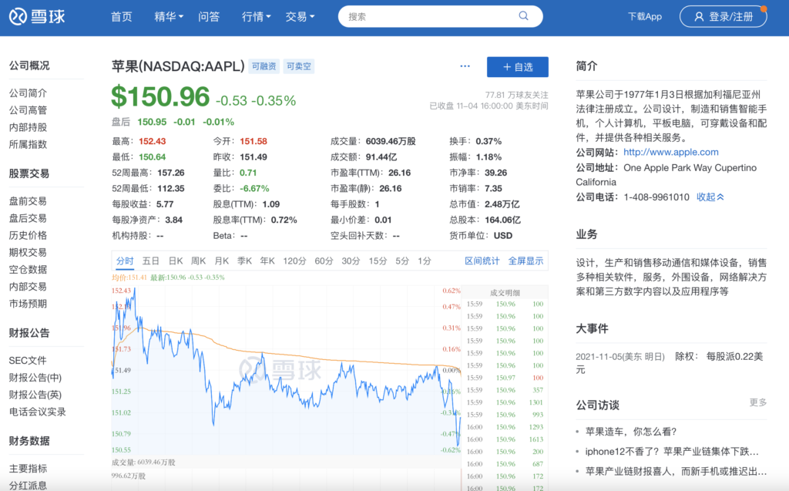The width and height of the screenshot is (789, 491).
Task: Open 主要指标 in sidebar
Action: (x=28, y=469)
